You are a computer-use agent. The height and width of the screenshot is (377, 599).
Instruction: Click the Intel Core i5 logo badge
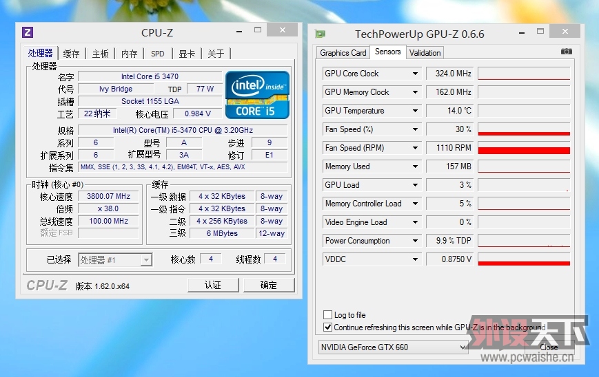[x=257, y=95]
